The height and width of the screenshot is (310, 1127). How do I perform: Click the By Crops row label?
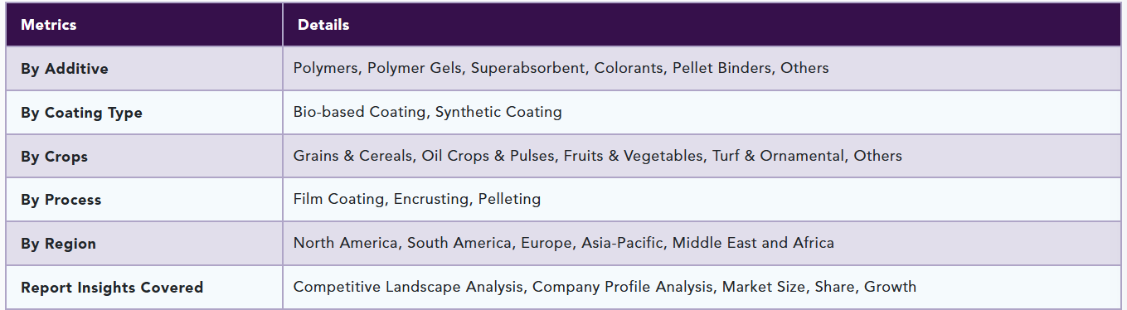pos(54,157)
